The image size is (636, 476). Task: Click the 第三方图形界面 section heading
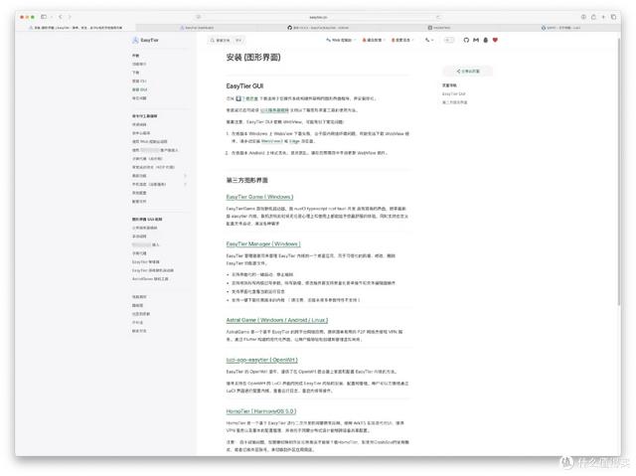(x=247, y=180)
